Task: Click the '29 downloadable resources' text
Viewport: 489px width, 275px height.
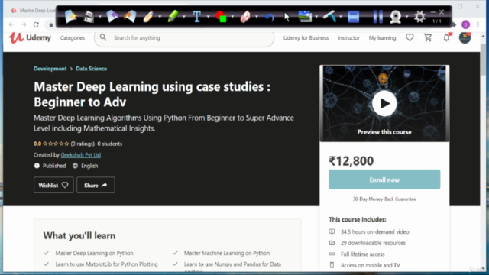Action: coord(373,243)
